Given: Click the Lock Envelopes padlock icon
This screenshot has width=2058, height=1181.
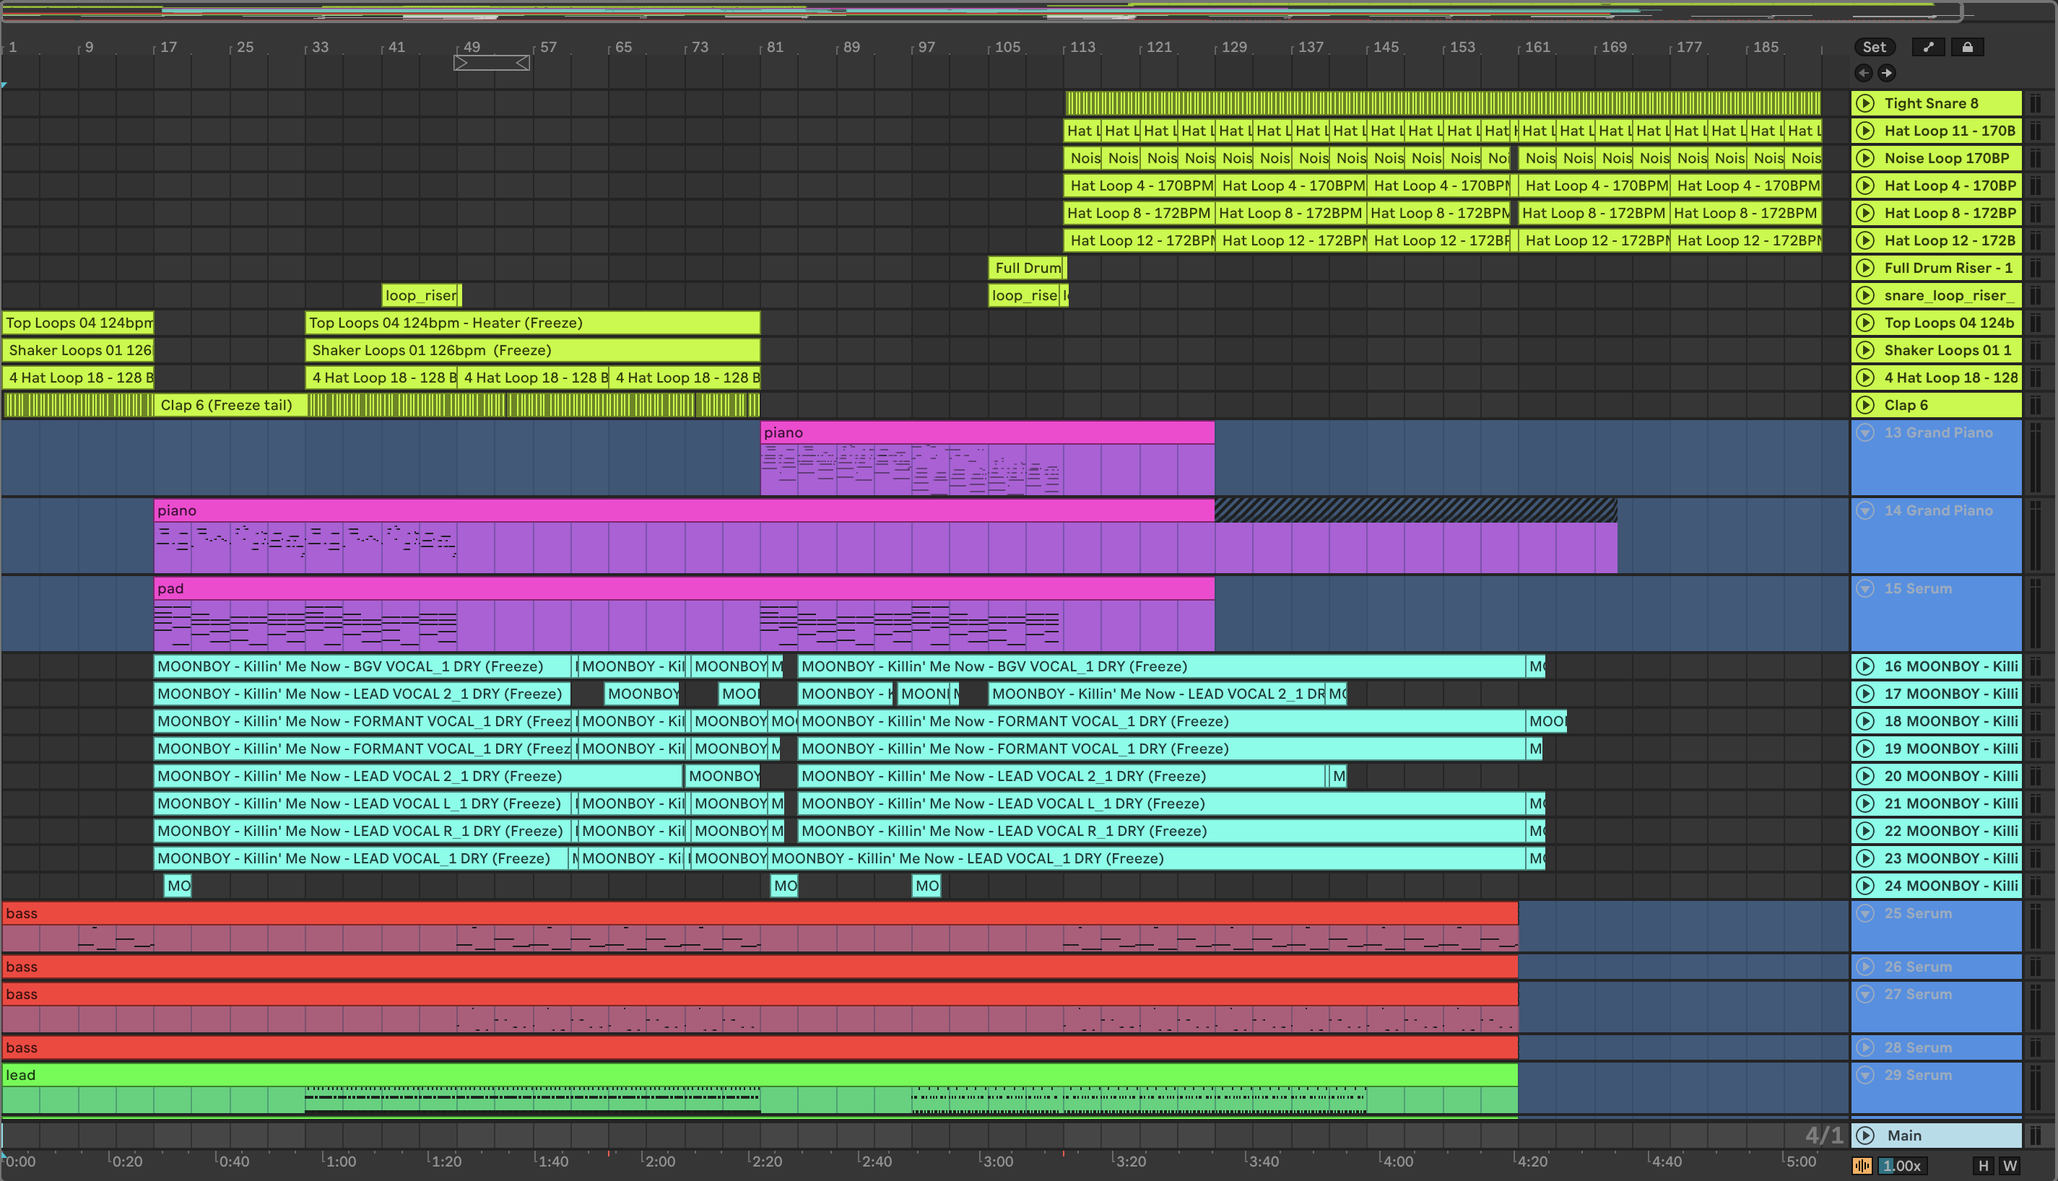Looking at the screenshot, I should pos(1967,47).
